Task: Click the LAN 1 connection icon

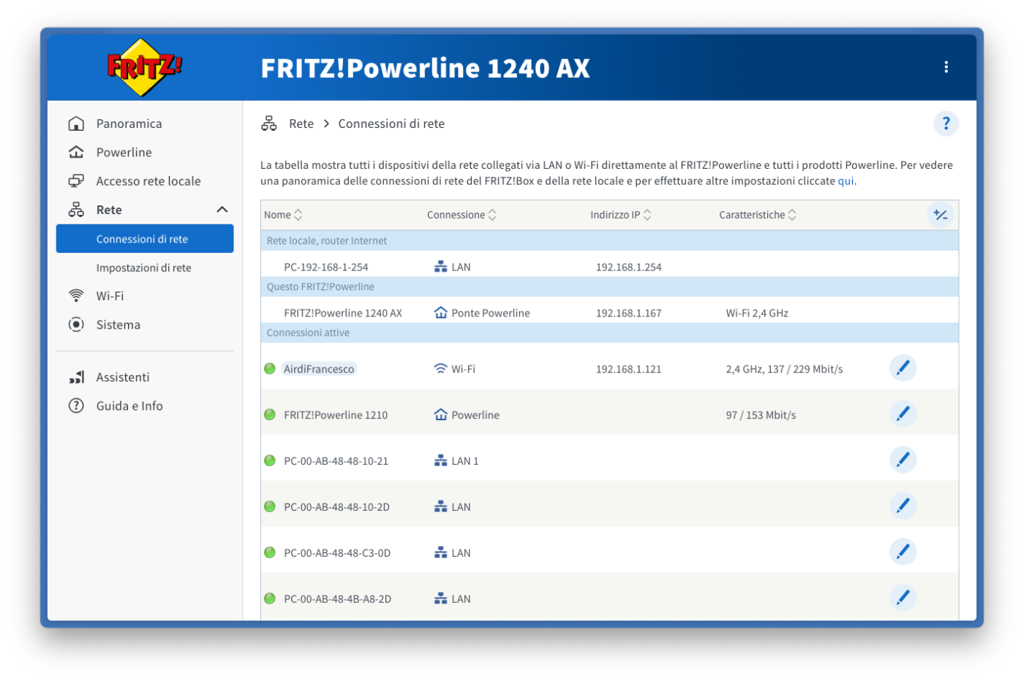Action: coord(440,460)
